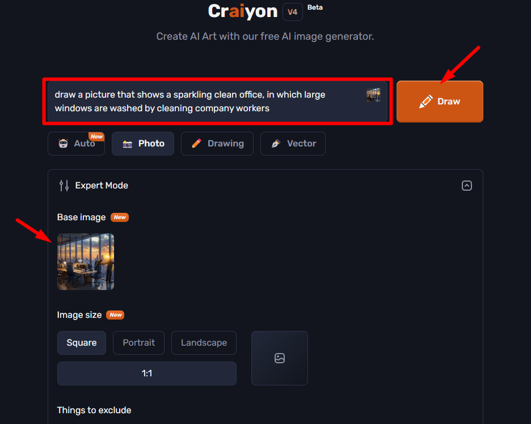Click the image placeholder icon in the preview box
Image resolution: width=531 pixels, height=424 pixels.
pyautogui.click(x=279, y=358)
